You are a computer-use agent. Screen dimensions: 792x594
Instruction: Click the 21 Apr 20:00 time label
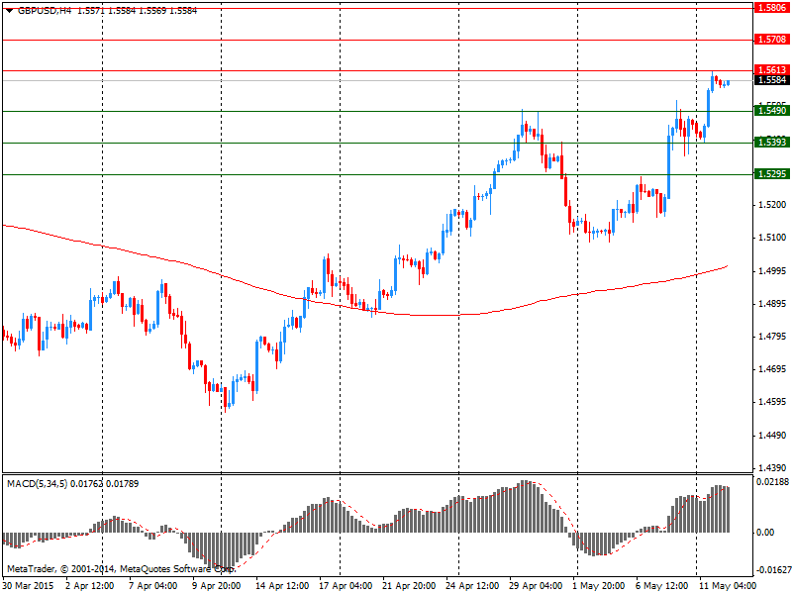[409, 586]
